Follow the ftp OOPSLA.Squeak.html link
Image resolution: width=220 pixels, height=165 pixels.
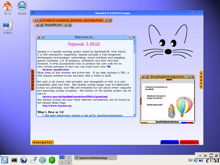(x=75, y=97)
